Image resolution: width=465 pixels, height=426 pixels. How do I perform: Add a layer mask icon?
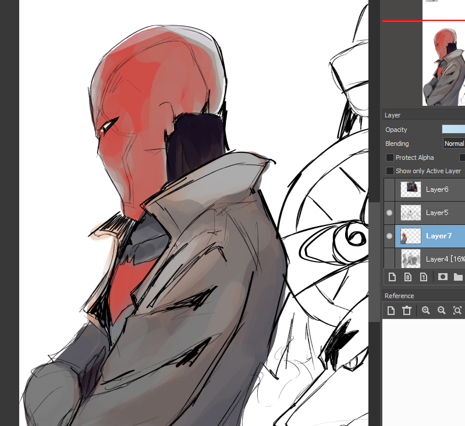coord(442,277)
